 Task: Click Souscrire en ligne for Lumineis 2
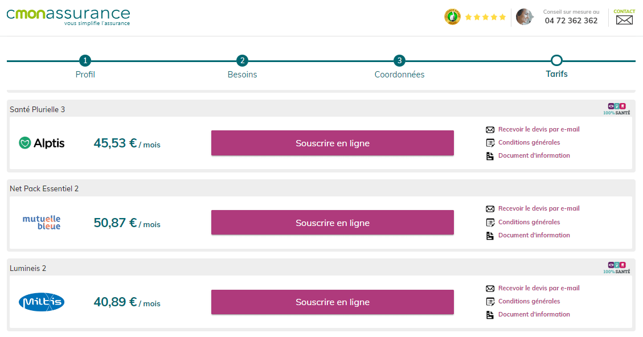pos(332,302)
